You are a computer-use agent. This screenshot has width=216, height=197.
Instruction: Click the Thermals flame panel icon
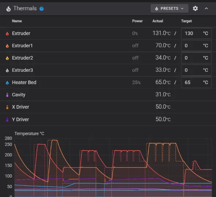(8, 9)
